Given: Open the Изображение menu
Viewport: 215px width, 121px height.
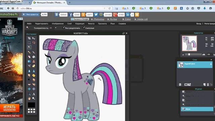Looking at the screenshot, I should click(x=58, y=24).
